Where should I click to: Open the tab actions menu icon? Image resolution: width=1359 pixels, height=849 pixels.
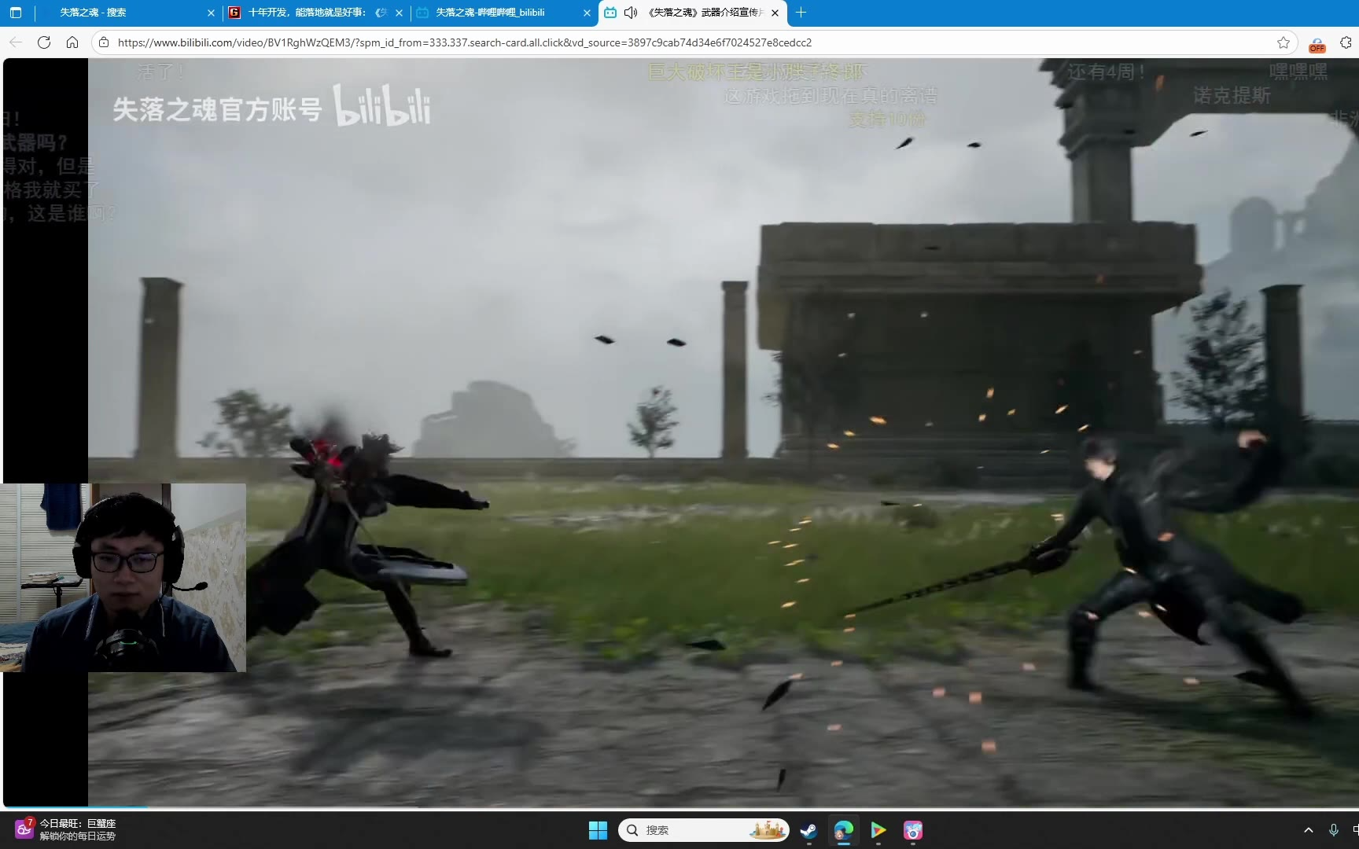click(x=16, y=13)
